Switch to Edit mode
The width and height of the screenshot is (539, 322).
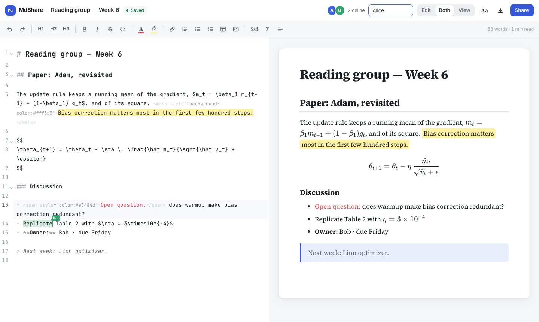(x=426, y=10)
